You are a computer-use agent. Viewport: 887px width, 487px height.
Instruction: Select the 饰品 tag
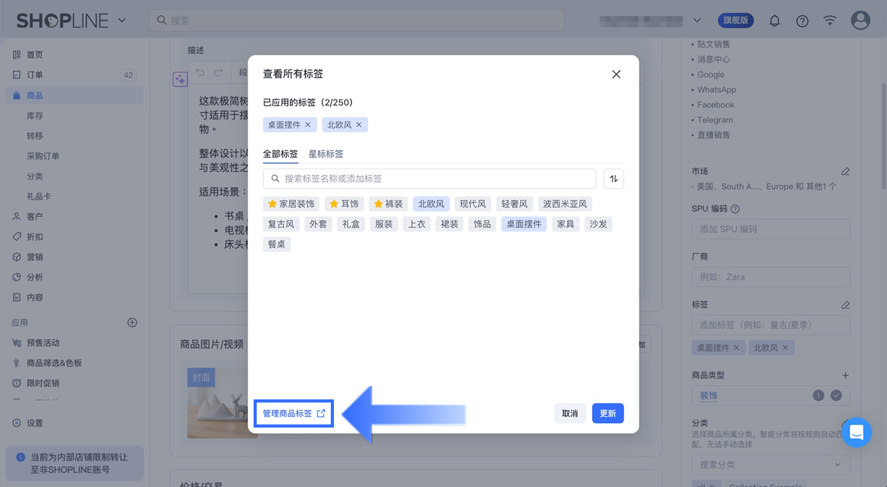pyautogui.click(x=482, y=224)
